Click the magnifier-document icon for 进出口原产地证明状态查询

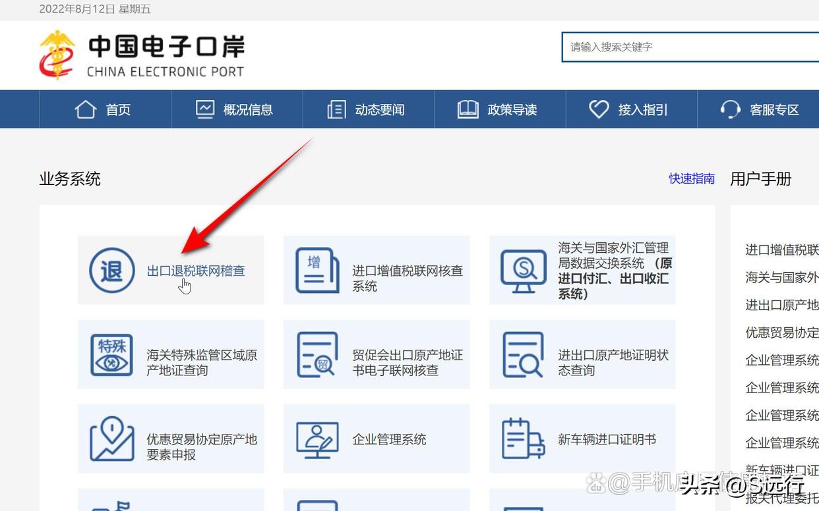522,354
